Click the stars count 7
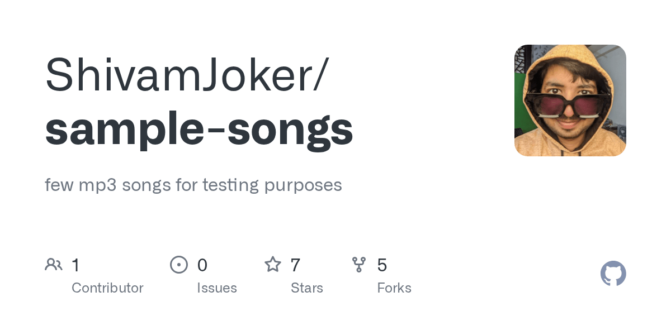The height and width of the screenshot is (335, 671). point(296,265)
